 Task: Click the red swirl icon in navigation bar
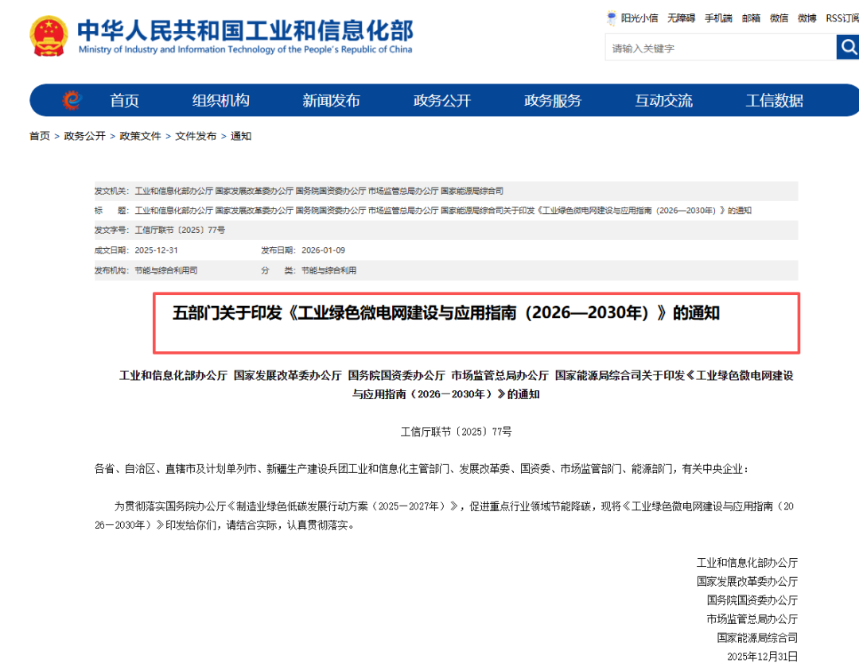pos(72,100)
